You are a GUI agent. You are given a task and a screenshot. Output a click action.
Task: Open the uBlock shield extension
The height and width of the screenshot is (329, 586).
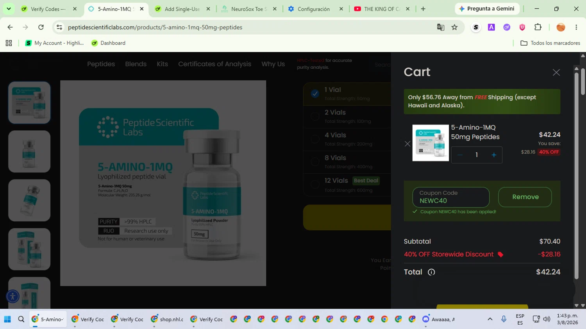[x=522, y=27]
